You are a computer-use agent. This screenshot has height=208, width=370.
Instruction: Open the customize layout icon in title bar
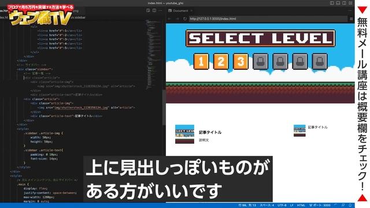pos(350,3)
